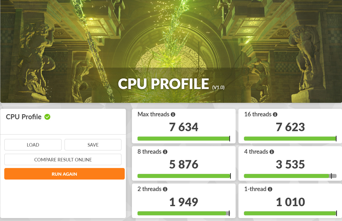Click the 1-thread label
Viewport: 342px width, 221px height.
click(x=255, y=189)
